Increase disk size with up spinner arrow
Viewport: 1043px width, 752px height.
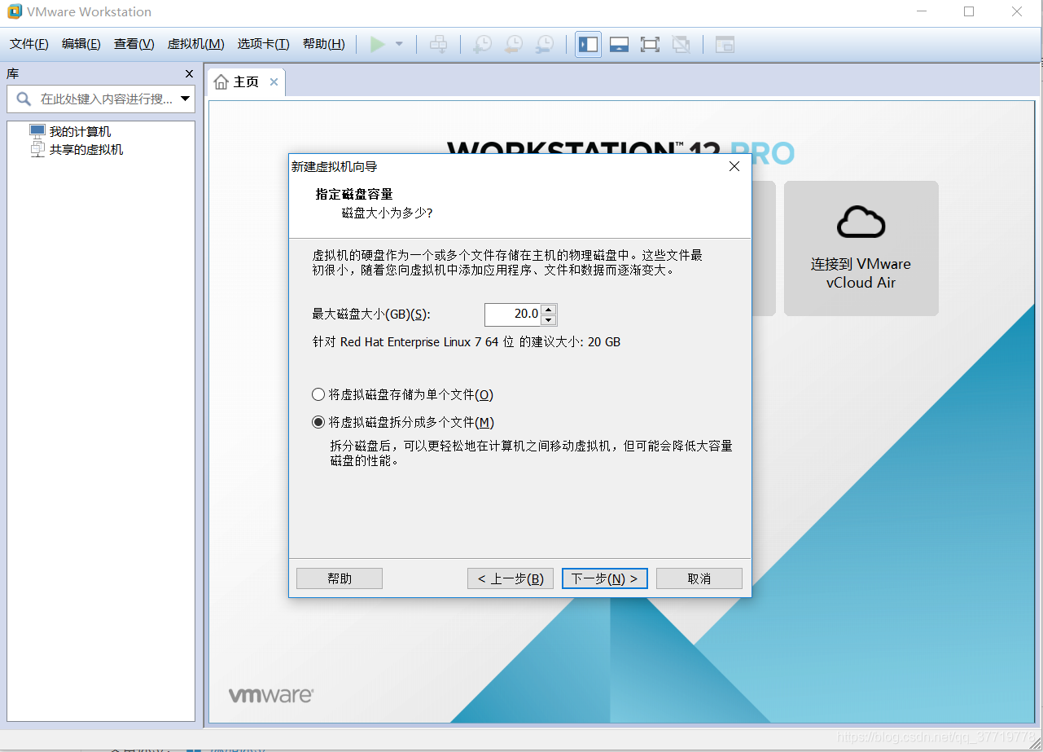click(x=549, y=309)
